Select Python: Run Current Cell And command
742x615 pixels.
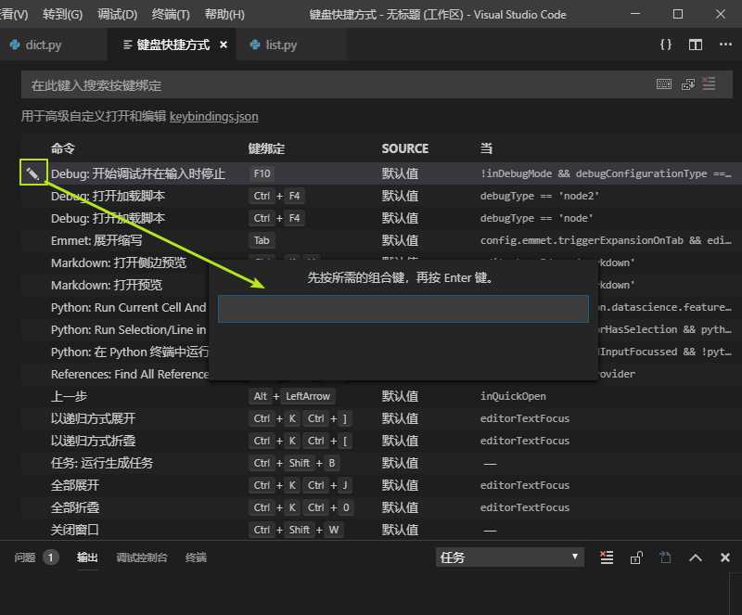coord(128,307)
